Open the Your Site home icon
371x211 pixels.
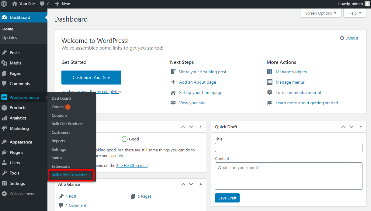pos(15,4)
